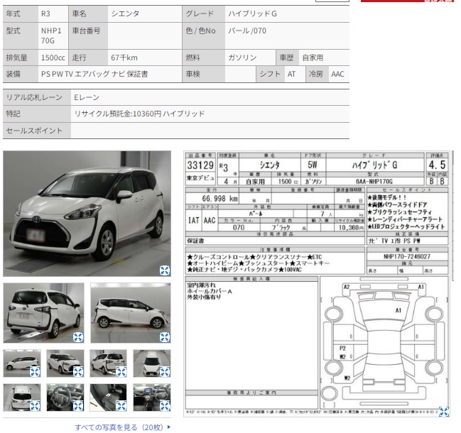This screenshot has height=433, width=461.
Task: Click lot number 33129 on the auction sheet
Action: [x=200, y=165]
